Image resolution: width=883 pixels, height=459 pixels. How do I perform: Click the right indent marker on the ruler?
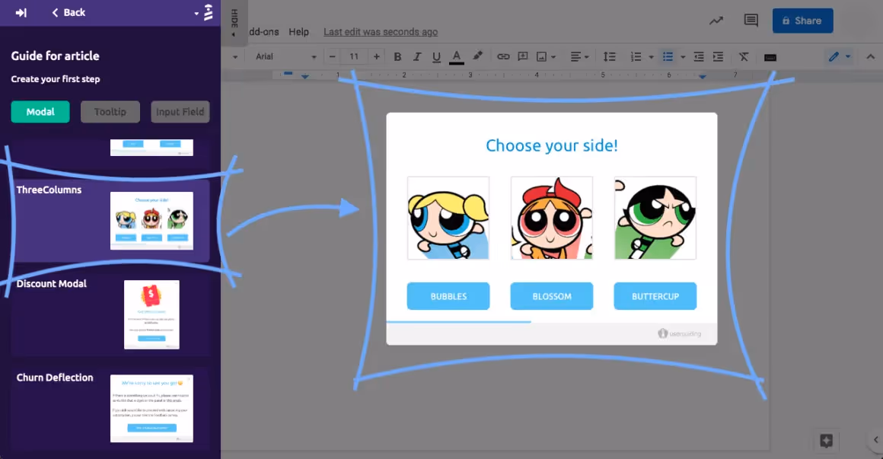click(x=703, y=76)
